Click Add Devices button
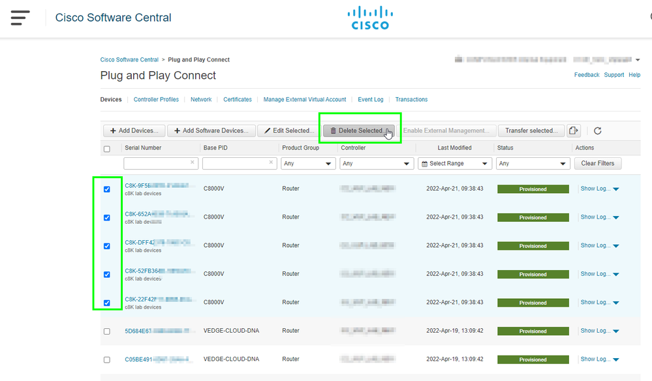This screenshot has width=652, height=381. click(134, 130)
